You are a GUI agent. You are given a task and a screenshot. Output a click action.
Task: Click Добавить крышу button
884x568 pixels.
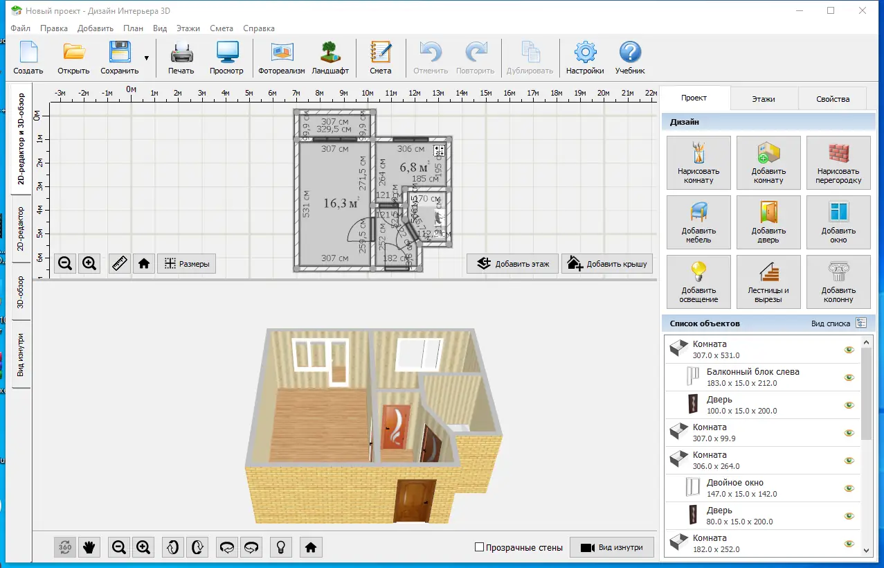(x=607, y=263)
